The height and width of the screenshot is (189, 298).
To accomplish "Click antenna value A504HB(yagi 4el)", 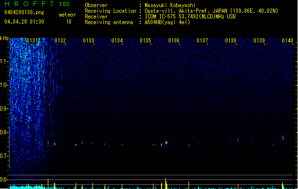I will [x=167, y=22].
